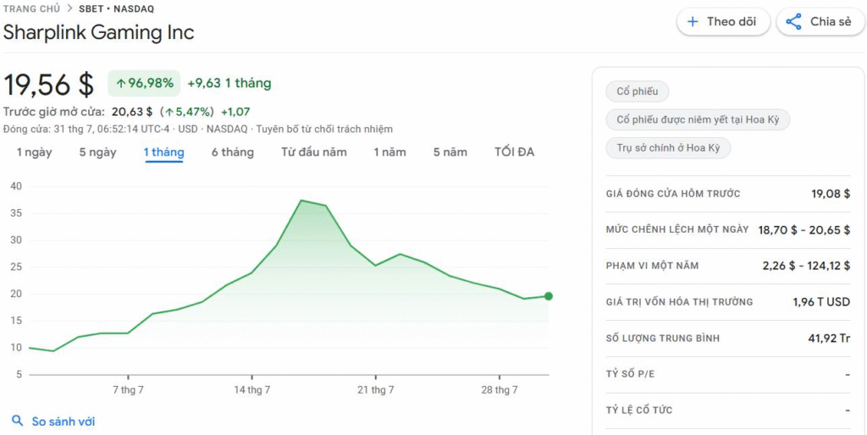Click the TỶ LỆ CỔ TỨC label
This screenshot has height=435, width=867.
(639, 410)
